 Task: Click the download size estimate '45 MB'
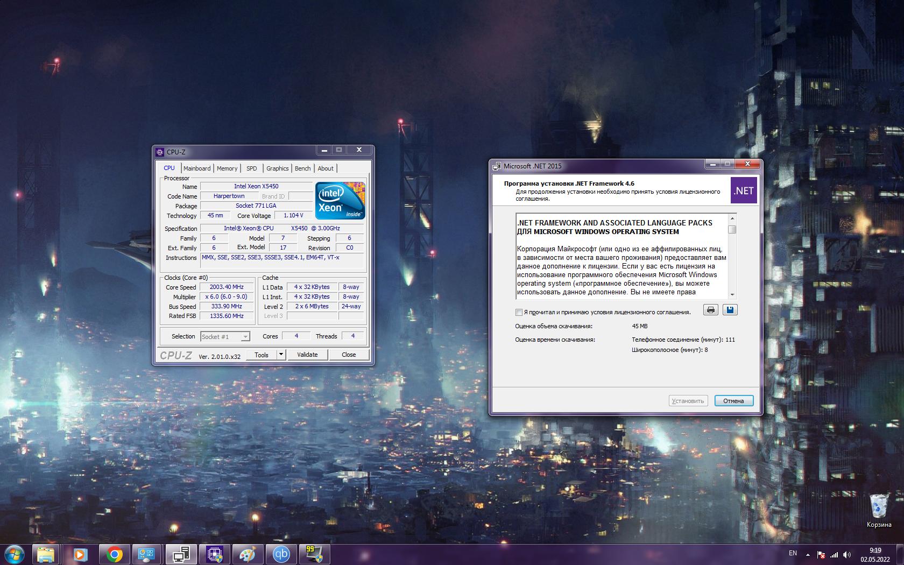(x=640, y=326)
